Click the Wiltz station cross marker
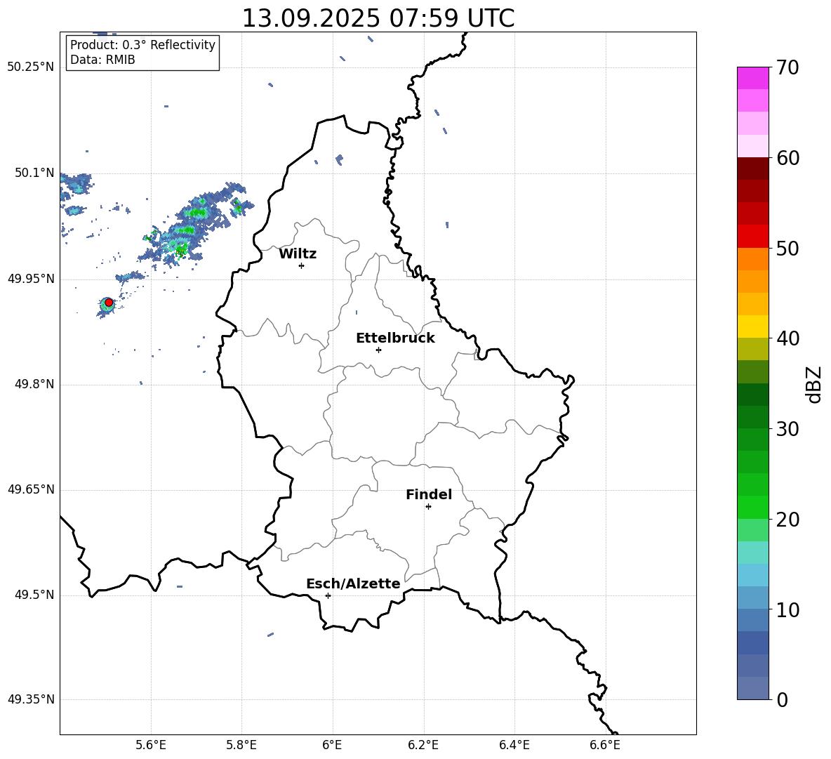Viewport: 831px width, 759px height. (302, 265)
